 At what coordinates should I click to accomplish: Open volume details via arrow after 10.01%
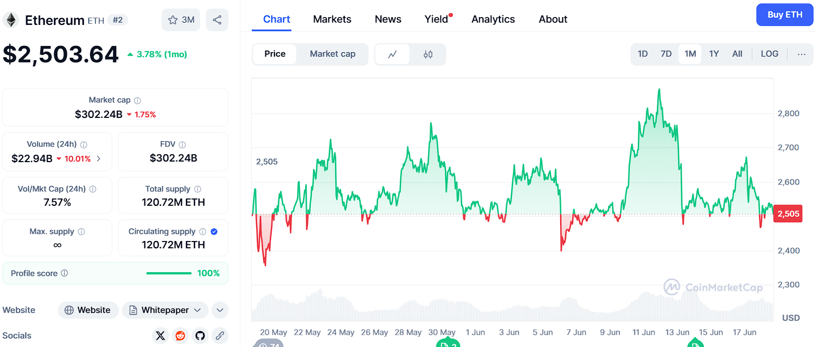(99, 159)
